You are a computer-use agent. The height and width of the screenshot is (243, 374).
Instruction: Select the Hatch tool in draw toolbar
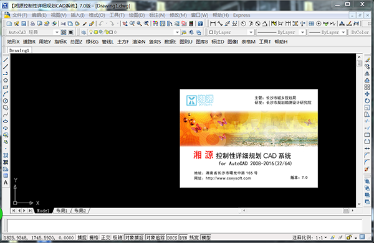6,155
